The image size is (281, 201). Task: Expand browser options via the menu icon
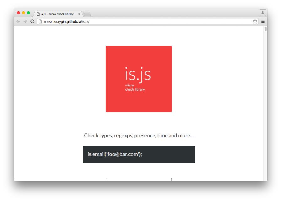coord(263,21)
